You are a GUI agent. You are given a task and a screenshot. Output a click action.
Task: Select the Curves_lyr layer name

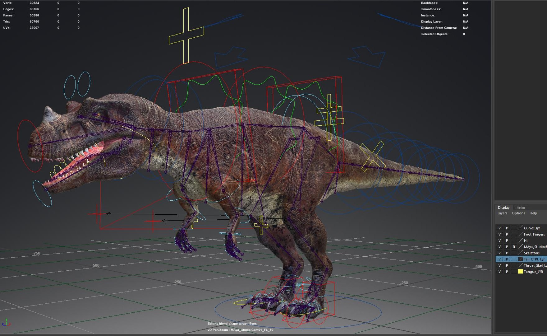click(532, 228)
